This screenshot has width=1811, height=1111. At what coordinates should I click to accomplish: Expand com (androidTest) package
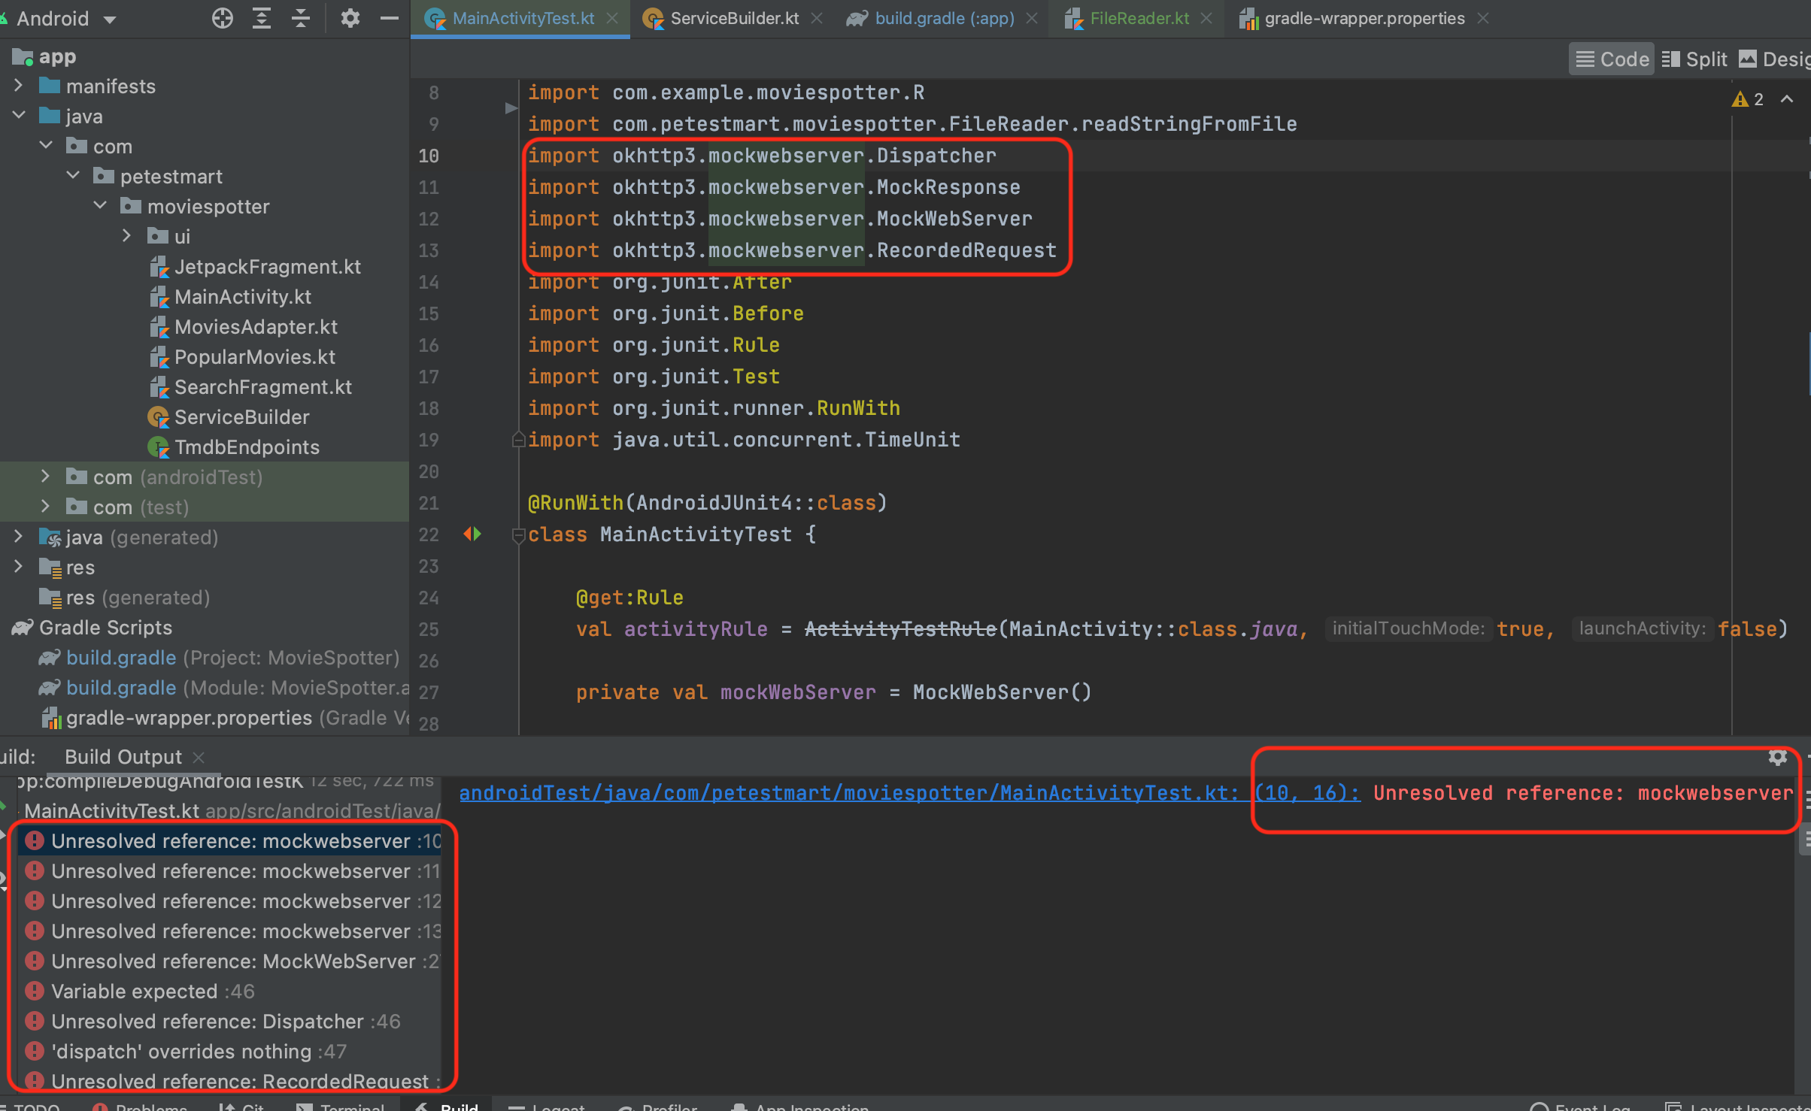coord(46,477)
